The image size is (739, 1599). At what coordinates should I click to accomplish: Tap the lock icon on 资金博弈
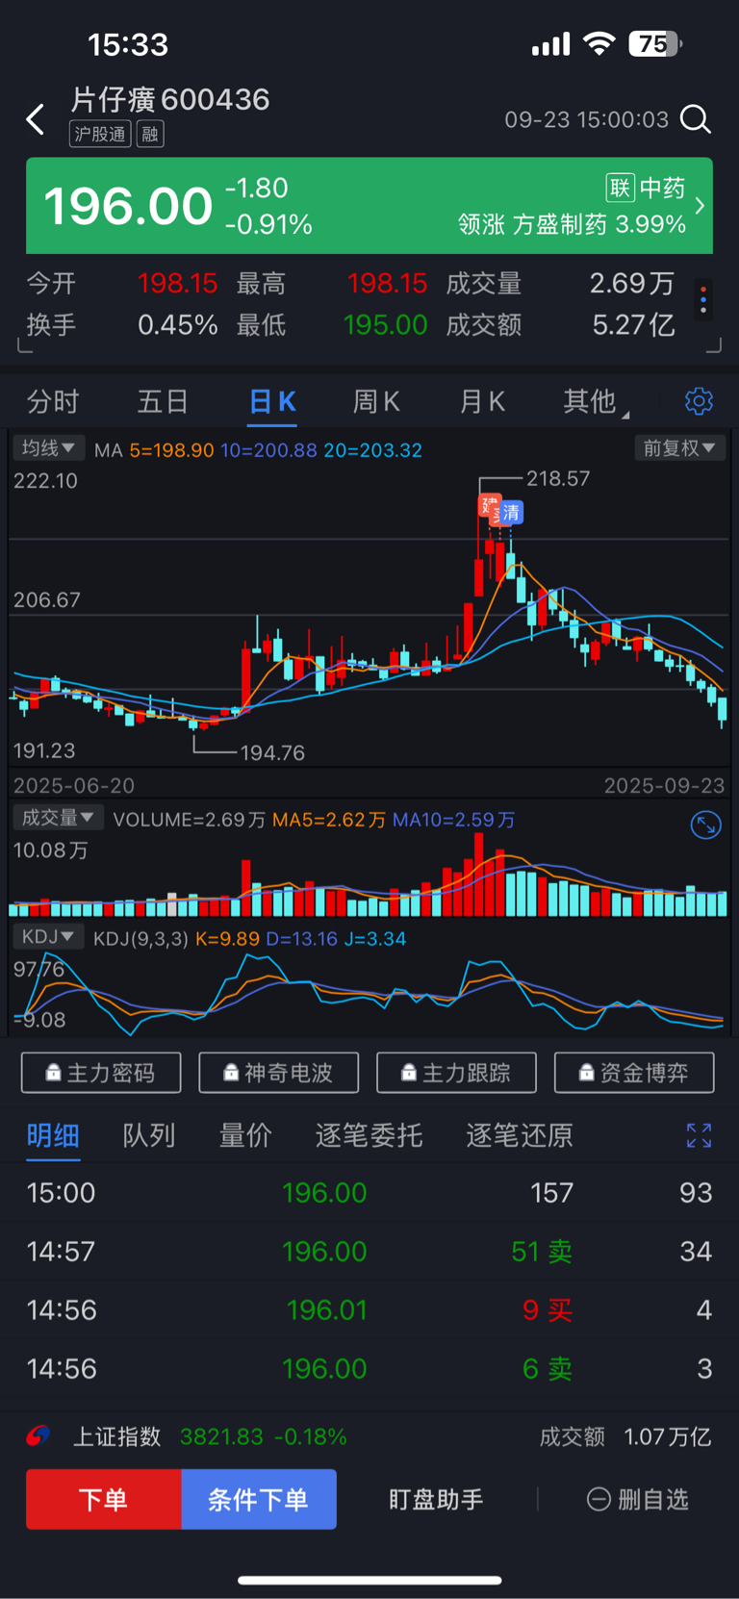tap(586, 1073)
